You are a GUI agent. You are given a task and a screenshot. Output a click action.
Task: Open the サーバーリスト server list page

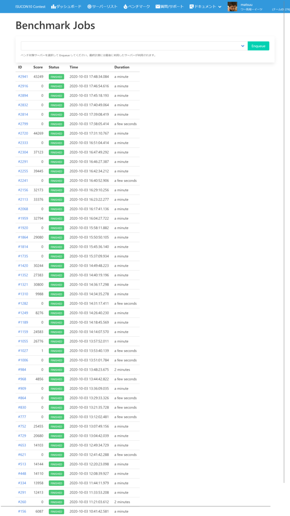pyautogui.click(x=102, y=6)
